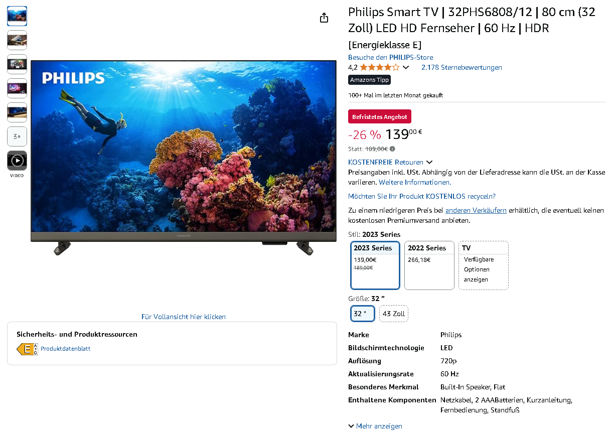
Task: Choose the 2022 Series style option
Action: point(429,265)
